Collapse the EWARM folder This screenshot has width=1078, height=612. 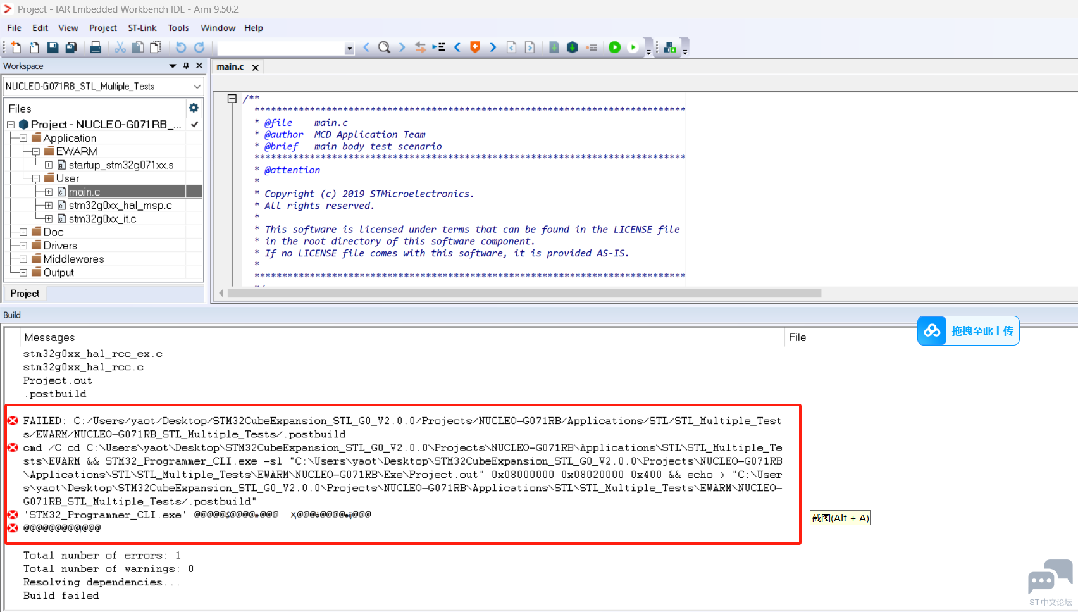coord(36,152)
